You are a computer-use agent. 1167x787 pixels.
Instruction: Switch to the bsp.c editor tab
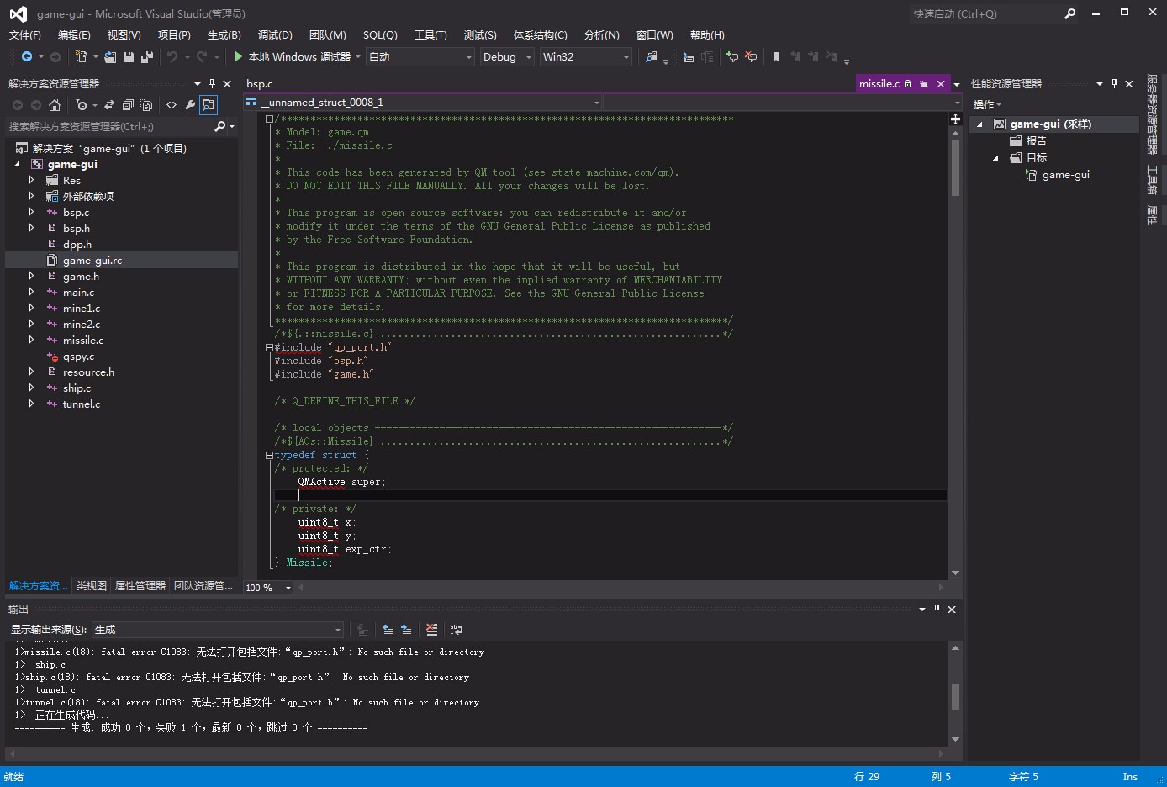click(259, 84)
